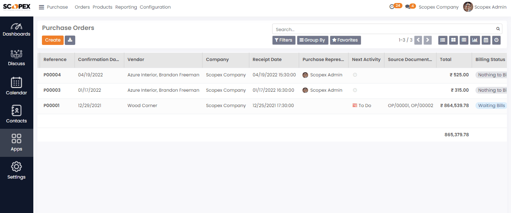511x213 pixels.
Task: Switch to the pivot table view
Action: coord(464,40)
